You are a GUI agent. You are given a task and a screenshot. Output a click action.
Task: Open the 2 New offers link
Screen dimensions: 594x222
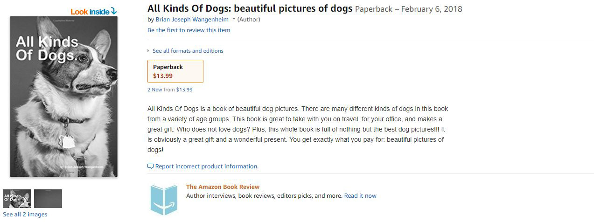tap(154, 90)
